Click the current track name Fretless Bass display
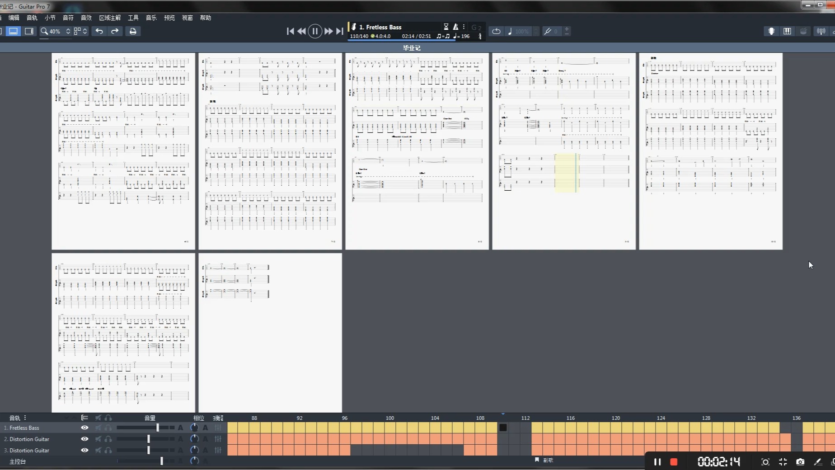This screenshot has height=470, width=835. (x=380, y=27)
